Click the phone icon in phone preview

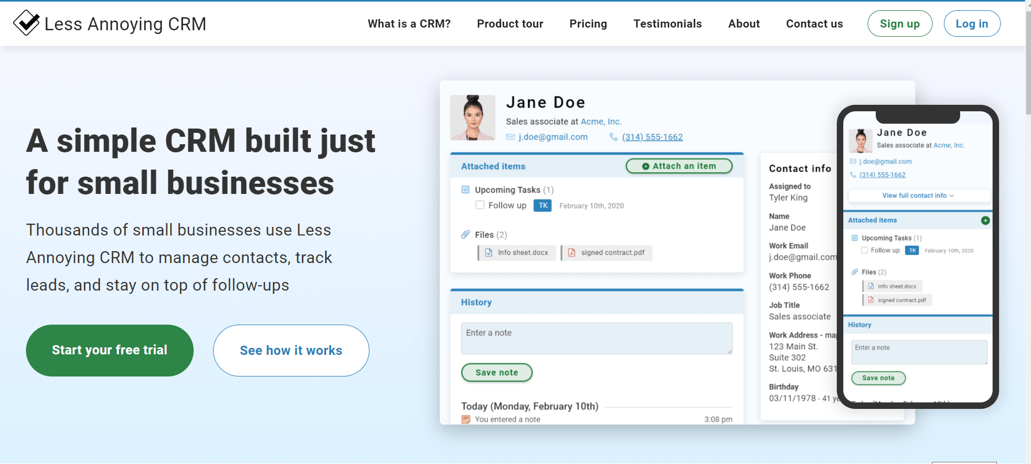pyautogui.click(x=853, y=174)
